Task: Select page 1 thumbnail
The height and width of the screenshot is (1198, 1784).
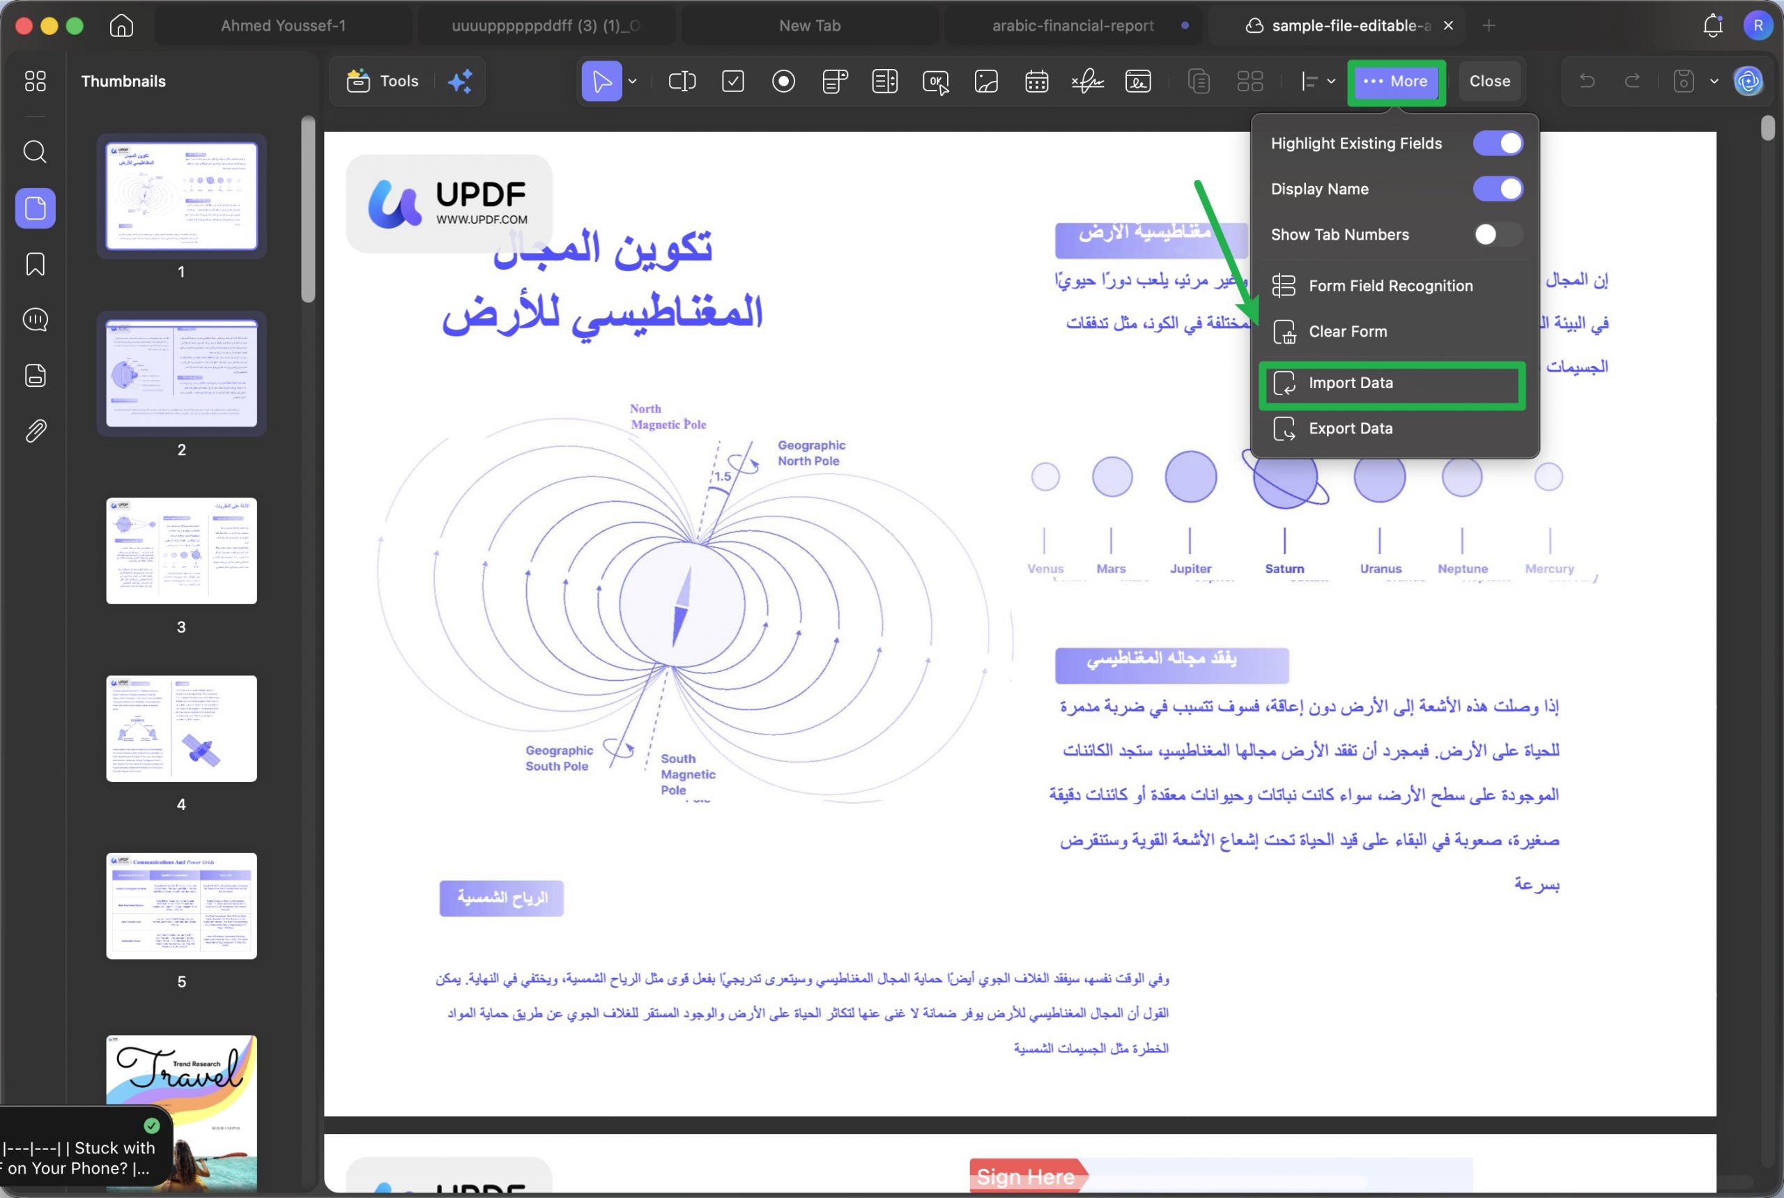Action: (181, 196)
